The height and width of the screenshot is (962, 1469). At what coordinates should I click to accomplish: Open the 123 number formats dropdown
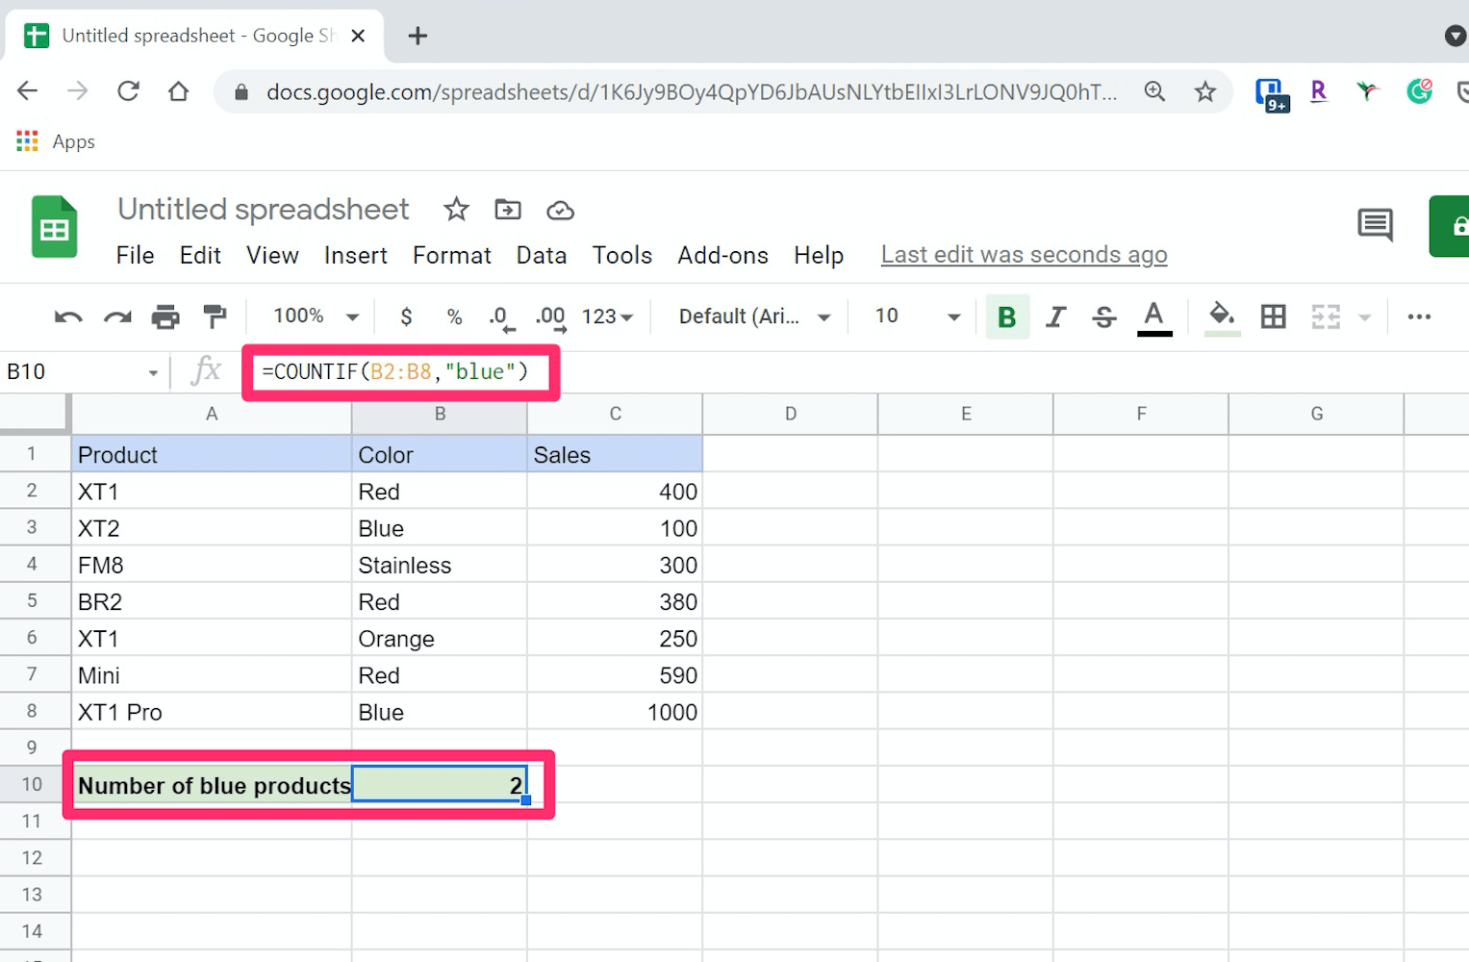tap(607, 316)
